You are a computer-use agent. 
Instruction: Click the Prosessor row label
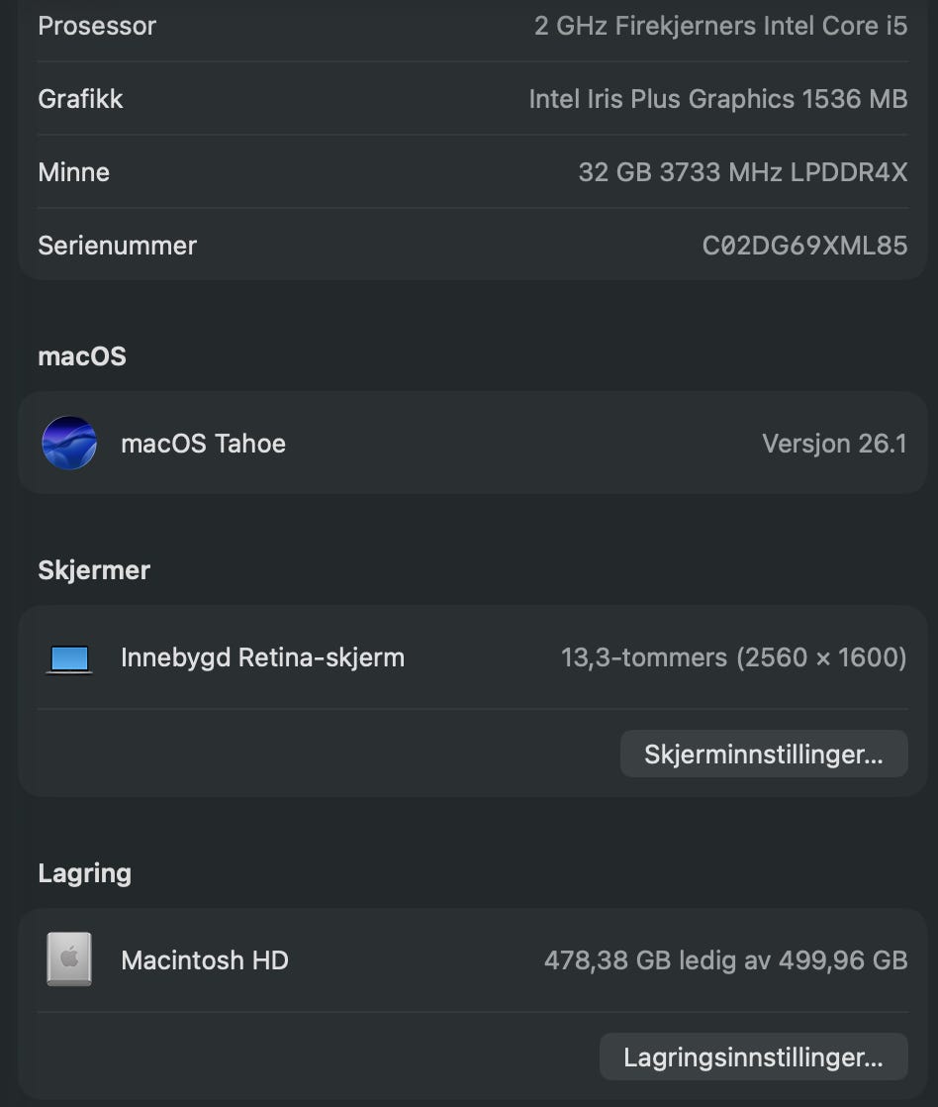click(x=97, y=26)
